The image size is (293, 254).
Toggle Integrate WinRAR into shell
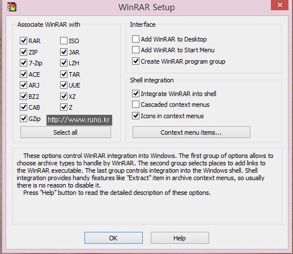135,94
